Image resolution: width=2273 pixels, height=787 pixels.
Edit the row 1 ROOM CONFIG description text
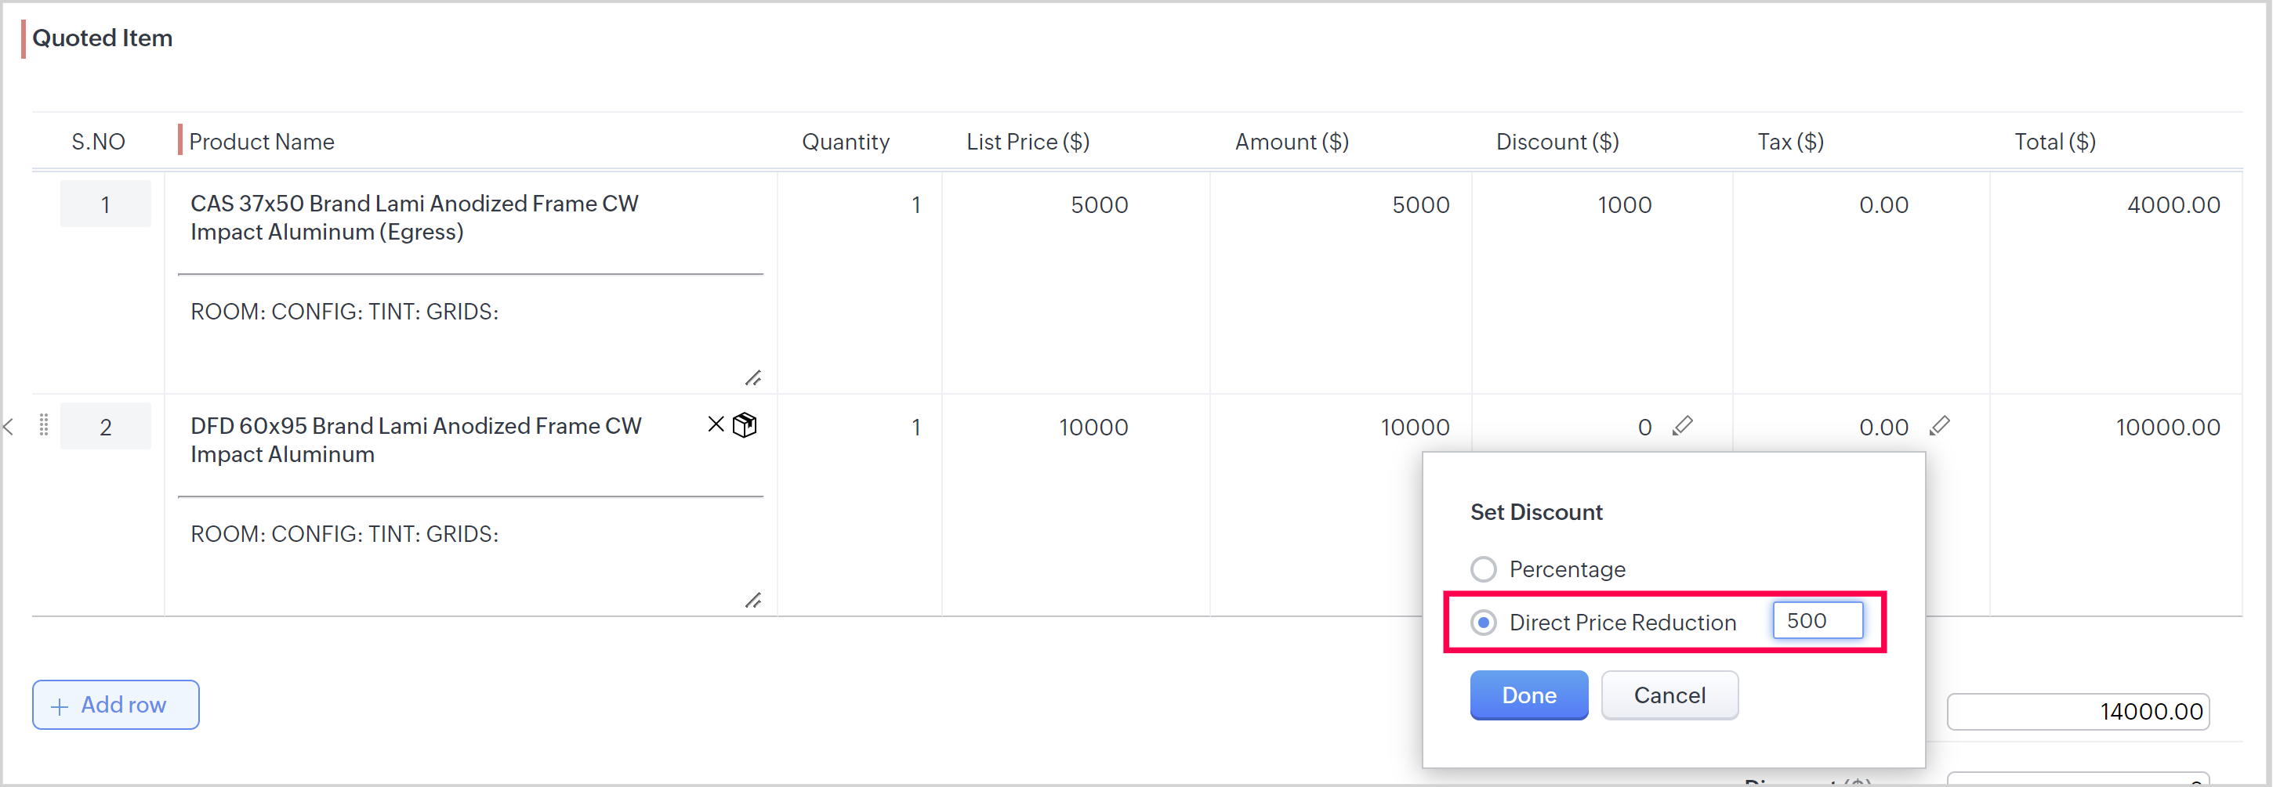pyautogui.click(x=344, y=312)
